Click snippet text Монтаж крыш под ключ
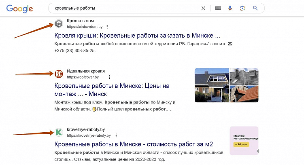 pyautogui.click(x=79, y=102)
